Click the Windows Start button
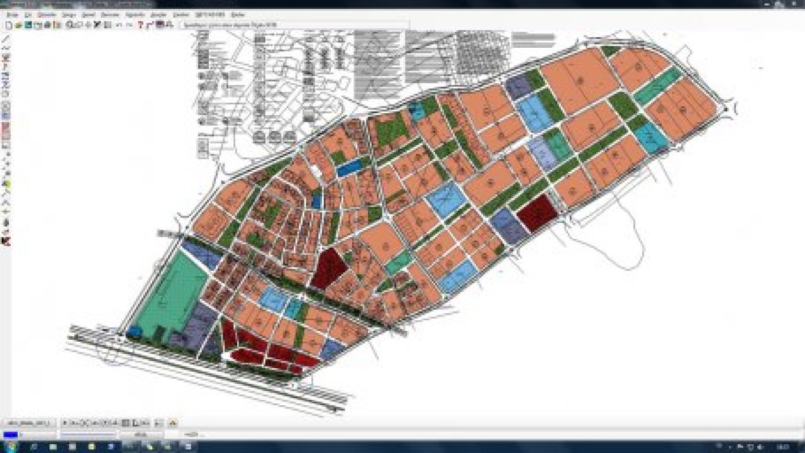The width and height of the screenshot is (805, 453). pyautogui.click(x=11, y=447)
